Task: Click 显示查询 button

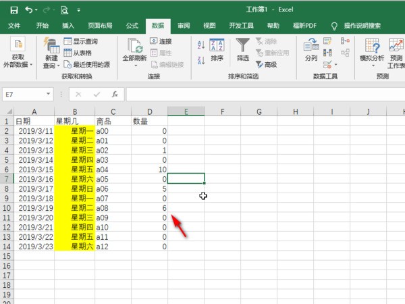Action: pyautogui.click(x=81, y=41)
